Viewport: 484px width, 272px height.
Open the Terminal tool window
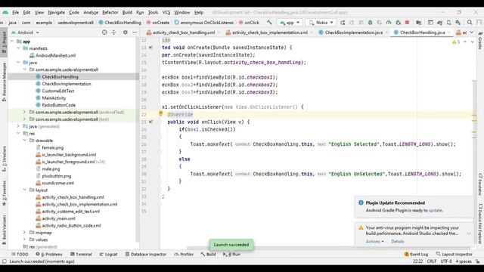[81, 255]
